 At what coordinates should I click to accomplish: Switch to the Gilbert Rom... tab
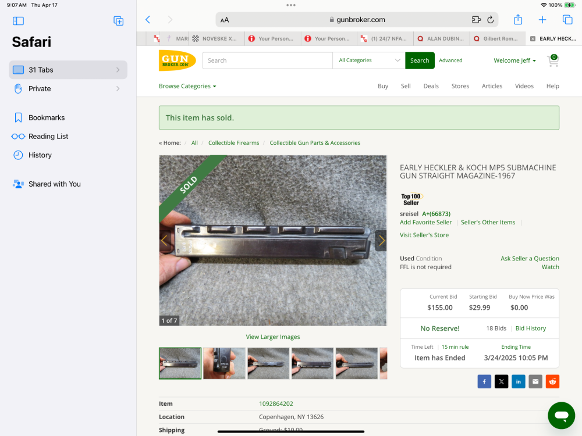[498, 38]
